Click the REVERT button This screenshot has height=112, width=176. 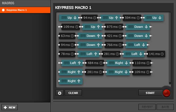147,107
